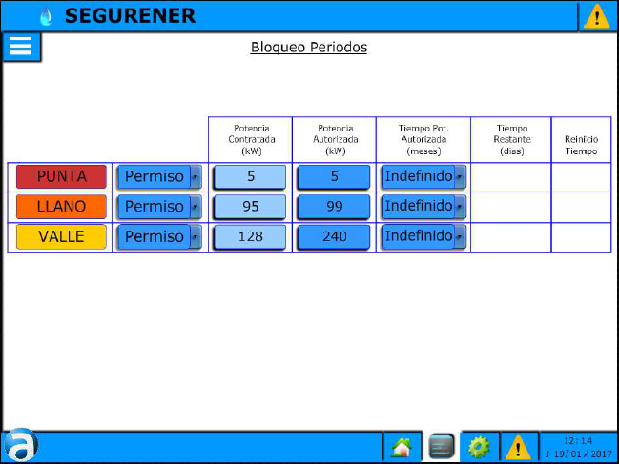Select the yellow VALLE period button
This screenshot has width=619, height=464.
point(61,236)
